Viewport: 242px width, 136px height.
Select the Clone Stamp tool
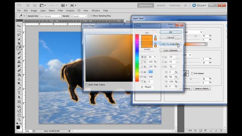point(19,62)
